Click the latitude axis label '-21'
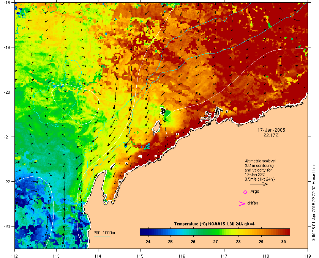The image size is (319, 258). (x=7, y=137)
